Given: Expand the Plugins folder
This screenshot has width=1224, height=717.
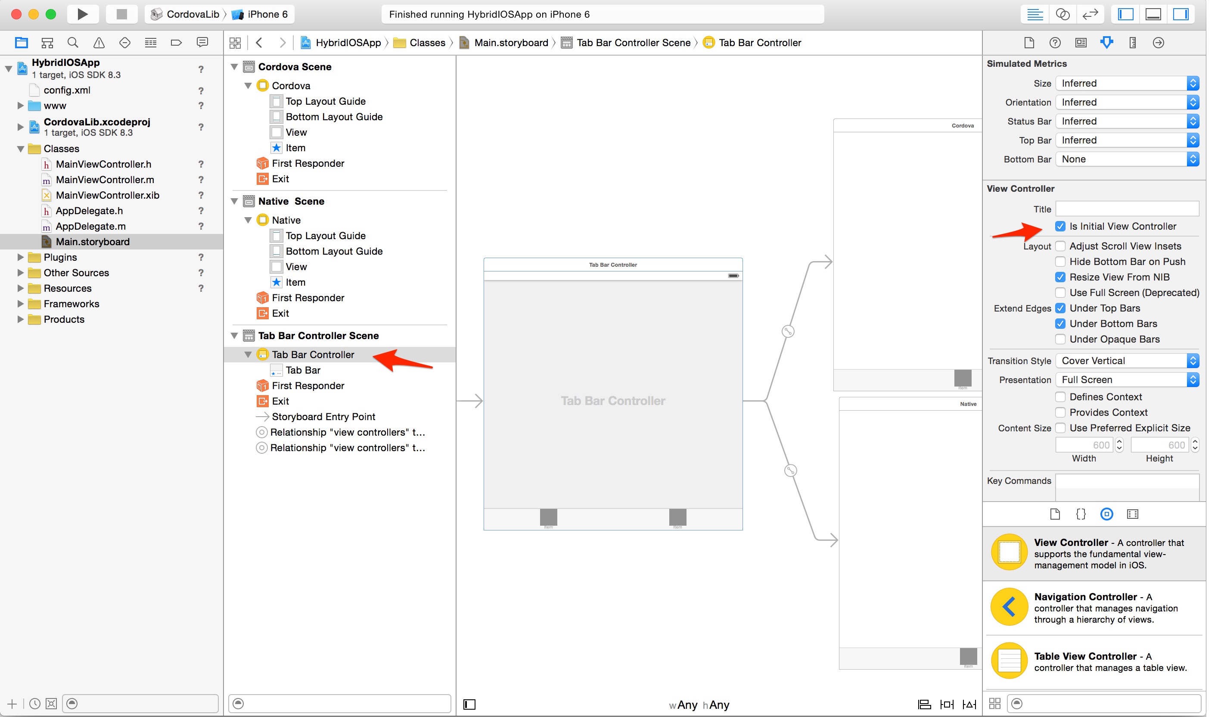Looking at the screenshot, I should [20, 257].
